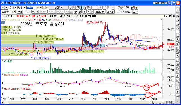Image resolution: width=181 pixels, height=106 pixels.
Task: Switch to the weekly (주) chart period
Action: coord(78,8)
